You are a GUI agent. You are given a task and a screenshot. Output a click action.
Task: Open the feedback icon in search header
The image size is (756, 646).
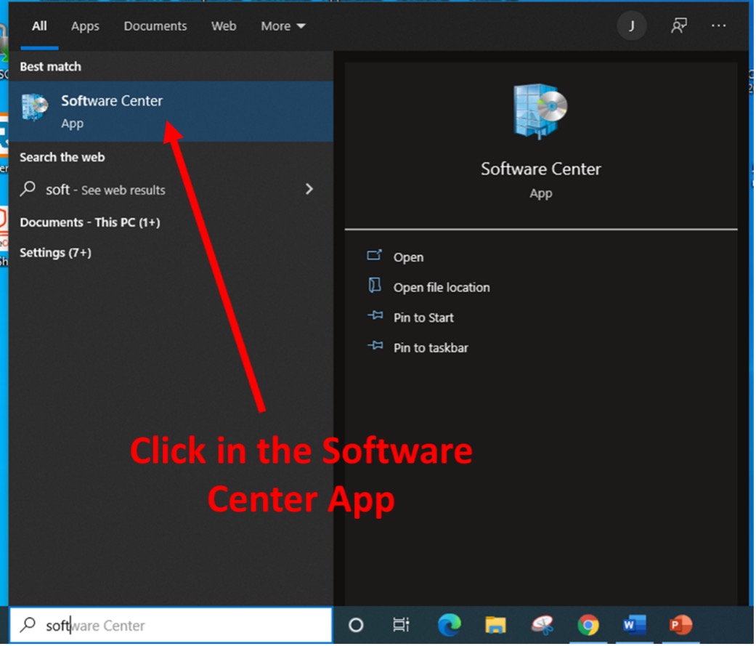click(x=679, y=26)
